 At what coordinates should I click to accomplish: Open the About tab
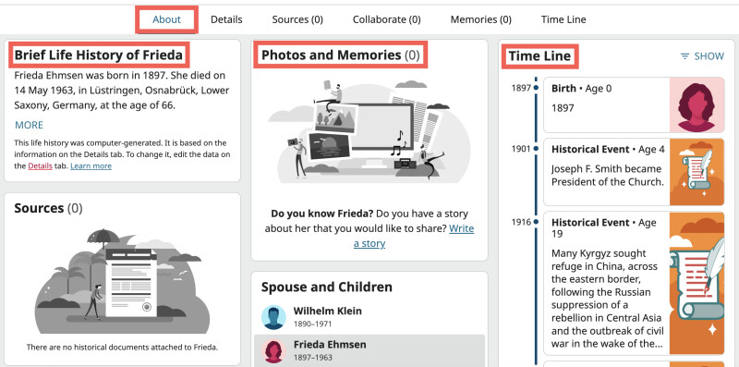tap(167, 19)
